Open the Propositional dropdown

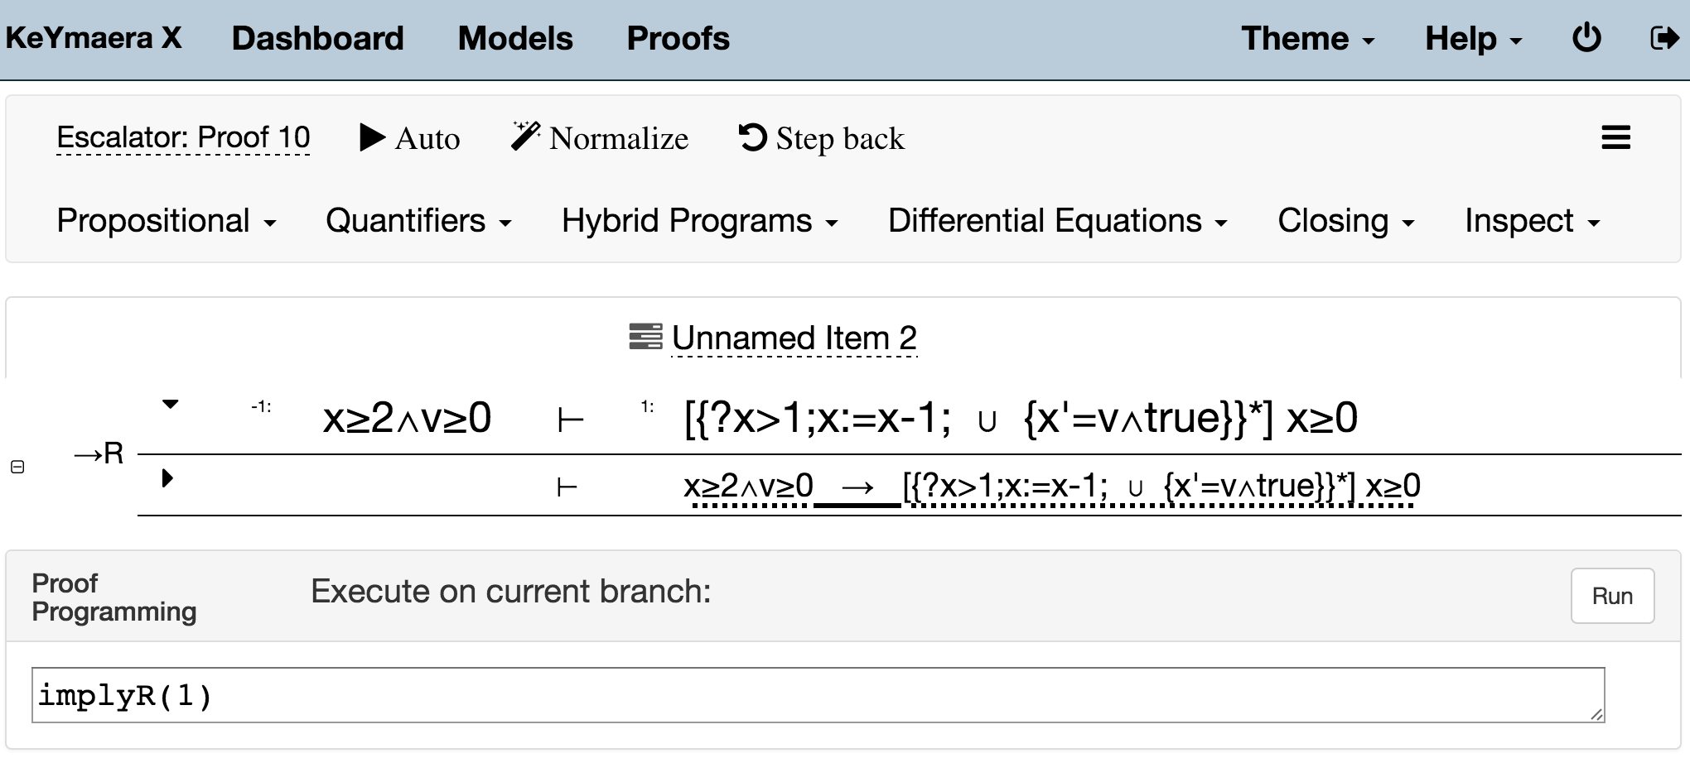(x=166, y=221)
